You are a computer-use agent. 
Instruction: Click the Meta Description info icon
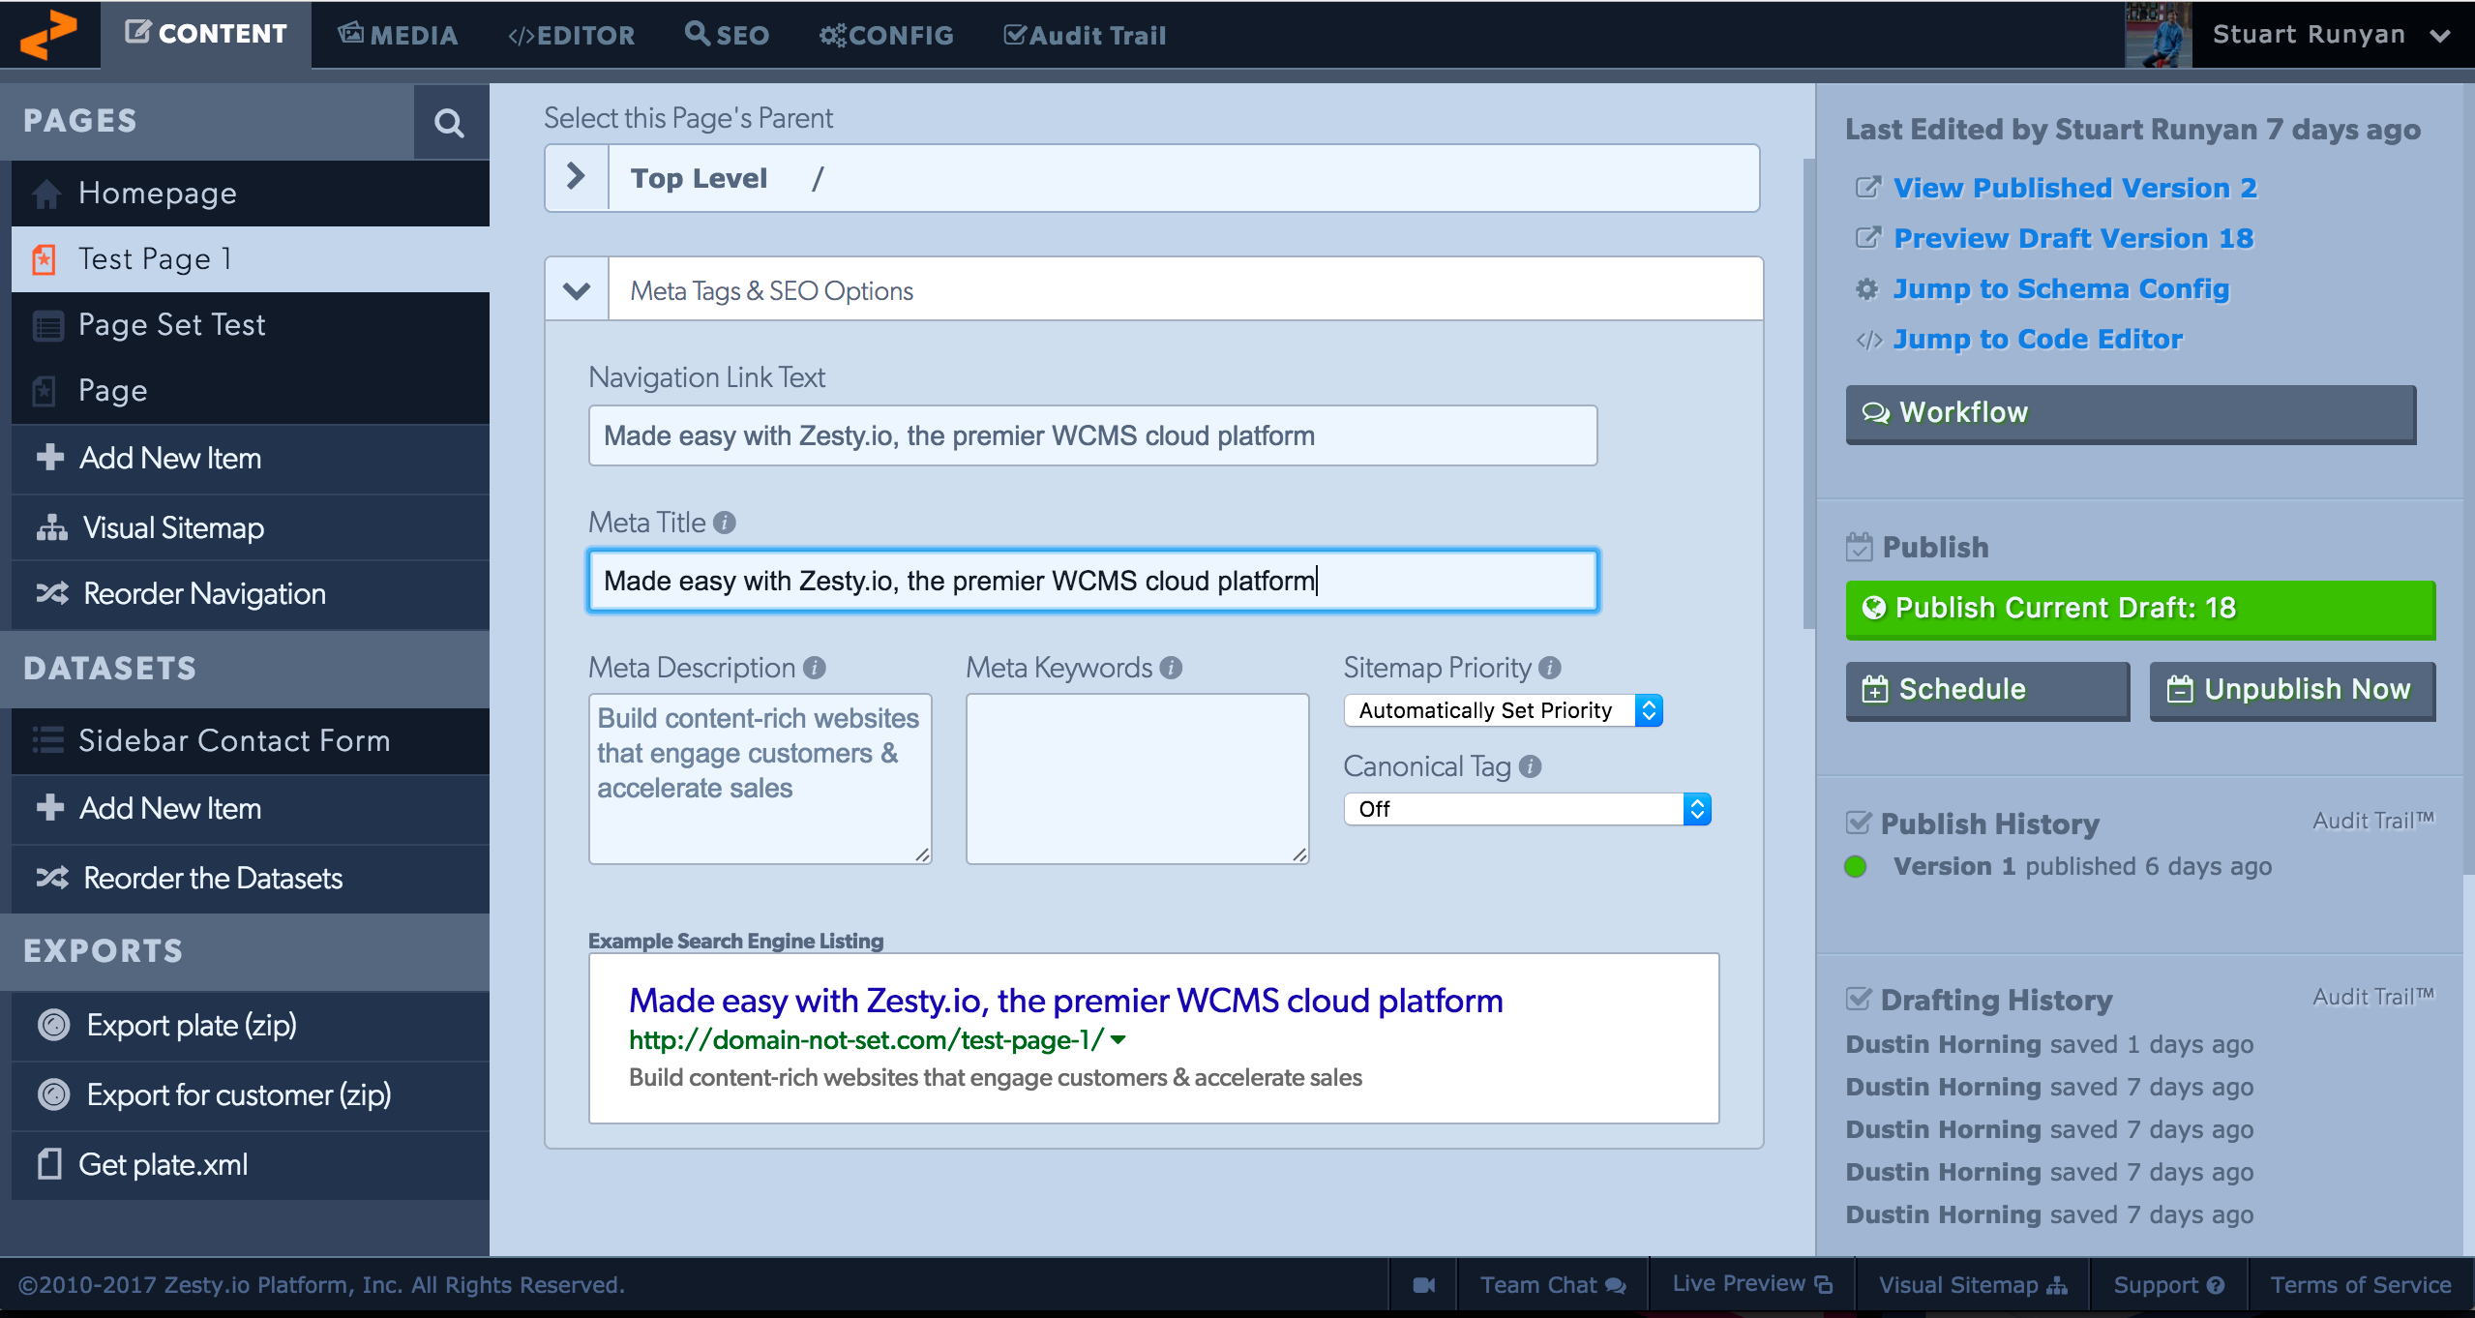coord(815,668)
